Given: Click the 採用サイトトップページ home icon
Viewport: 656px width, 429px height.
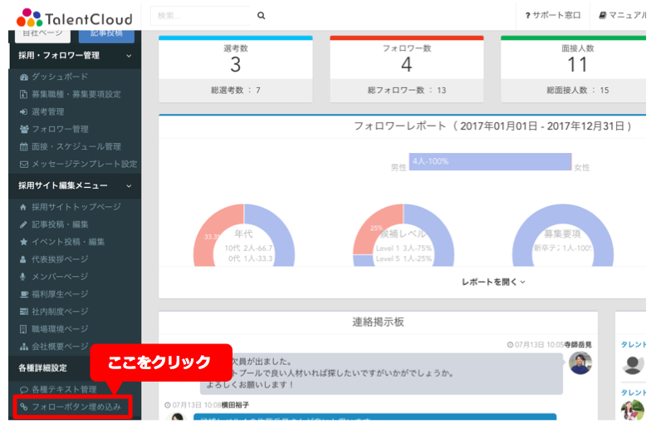Looking at the screenshot, I should [23, 207].
